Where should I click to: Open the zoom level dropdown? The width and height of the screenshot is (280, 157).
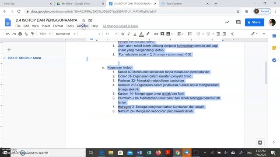pyautogui.click(x=45, y=34)
